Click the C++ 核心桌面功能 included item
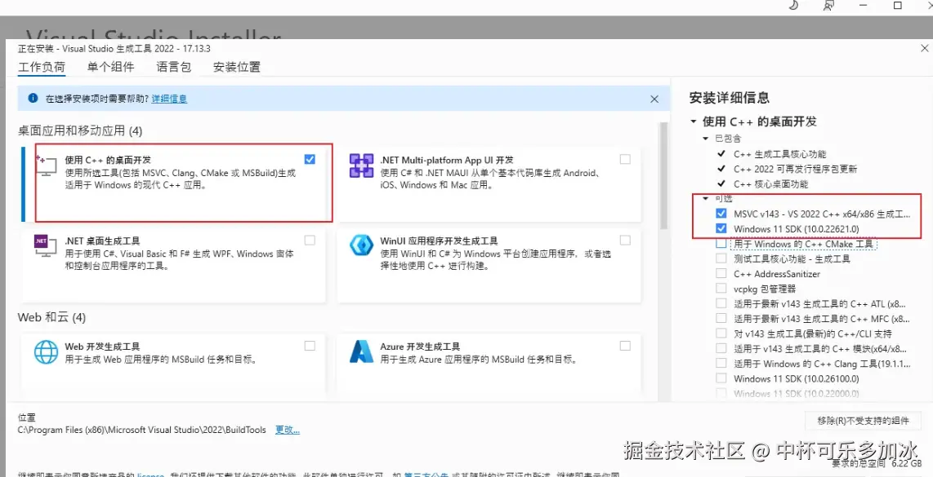 point(770,184)
